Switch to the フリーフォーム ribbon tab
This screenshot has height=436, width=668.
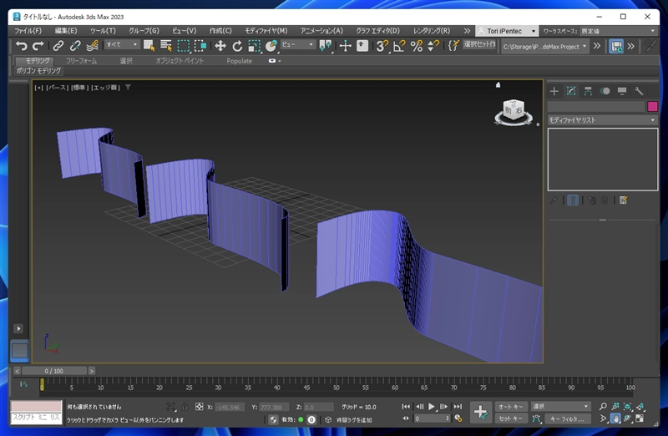(x=81, y=61)
